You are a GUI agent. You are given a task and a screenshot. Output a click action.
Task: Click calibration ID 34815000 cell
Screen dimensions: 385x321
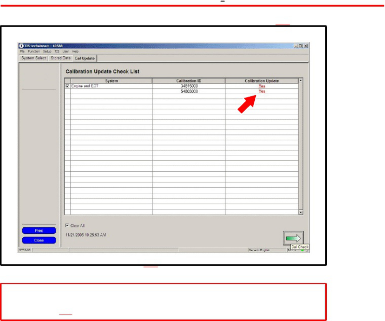click(x=189, y=86)
